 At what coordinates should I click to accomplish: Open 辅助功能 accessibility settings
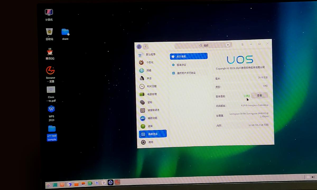(153, 118)
